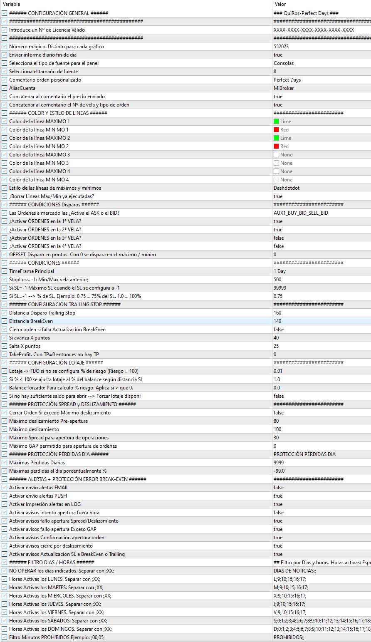Uncheck the 'Número mágico' parameter checkbox

pyautogui.click(x=5, y=47)
